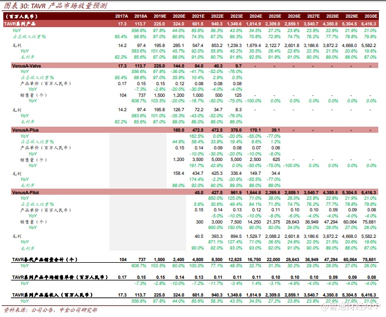Click the TAVR系列产品 row label in red band
Image resolution: width=386 pixels, height=317 pixels.
point(20,24)
